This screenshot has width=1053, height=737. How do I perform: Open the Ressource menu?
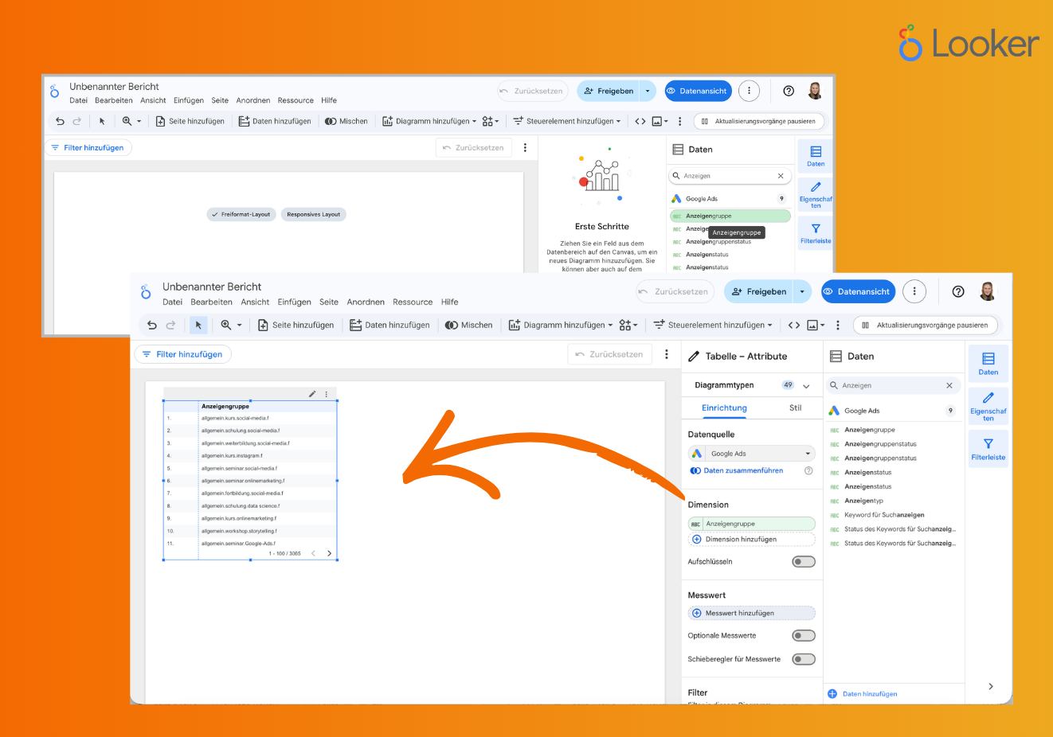point(412,302)
